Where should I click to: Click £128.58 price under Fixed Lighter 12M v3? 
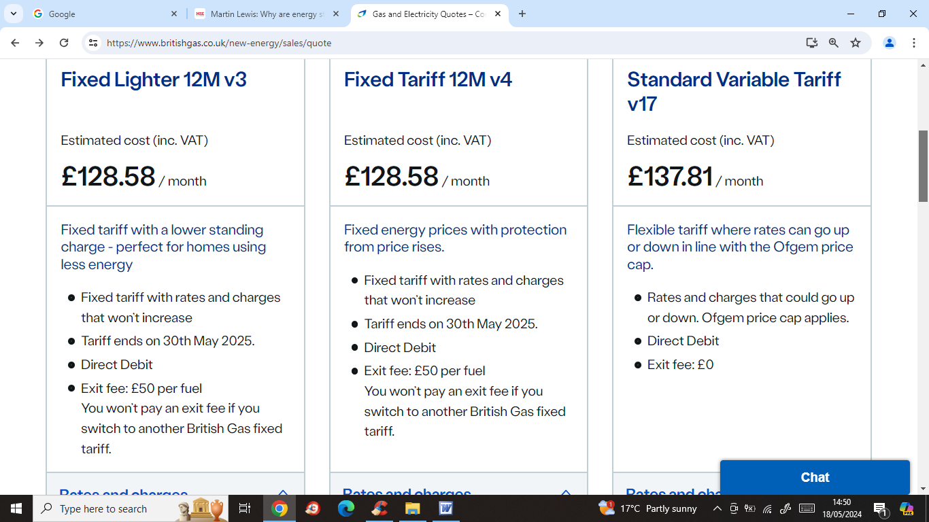pyautogui.click(x=108, y=177)
